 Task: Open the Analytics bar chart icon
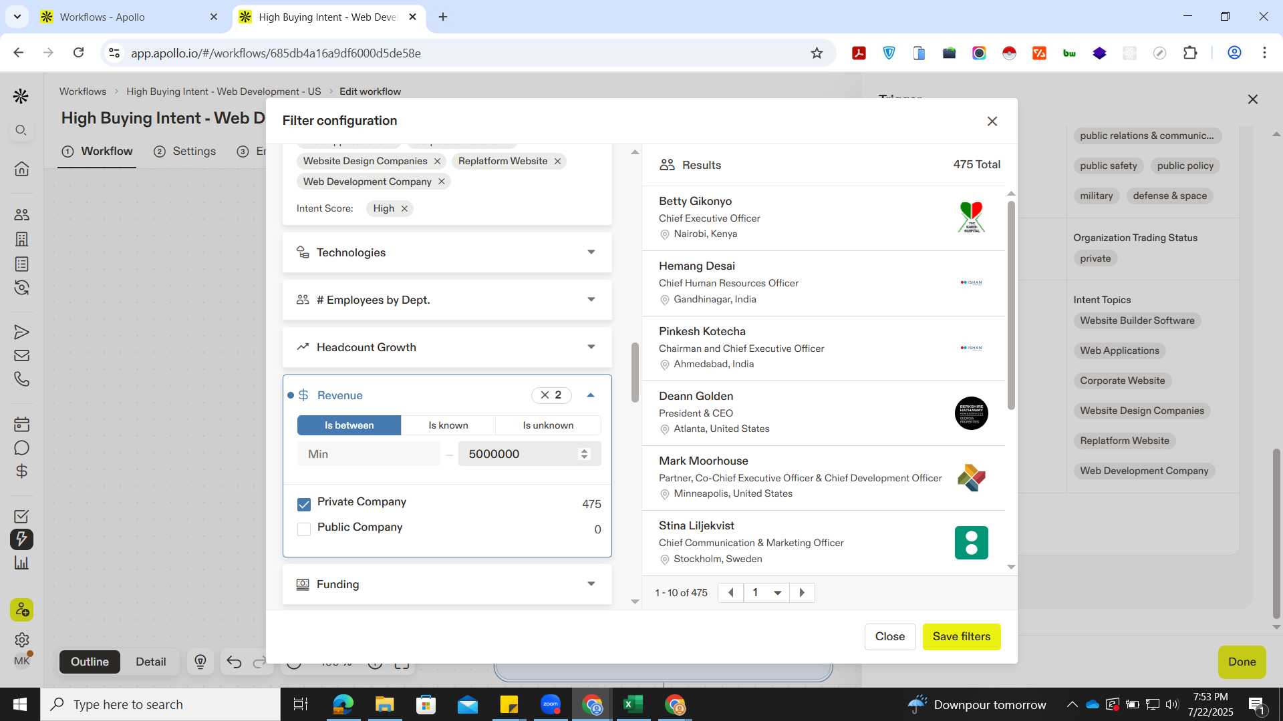pos(21,563)
